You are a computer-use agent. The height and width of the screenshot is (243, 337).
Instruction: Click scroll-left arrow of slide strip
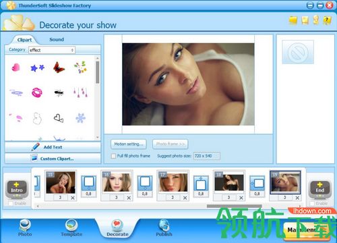coord(38,206)
